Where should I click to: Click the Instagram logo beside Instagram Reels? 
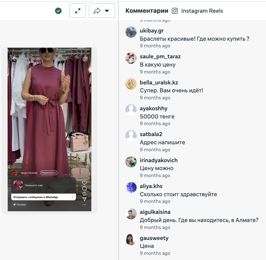175,11
